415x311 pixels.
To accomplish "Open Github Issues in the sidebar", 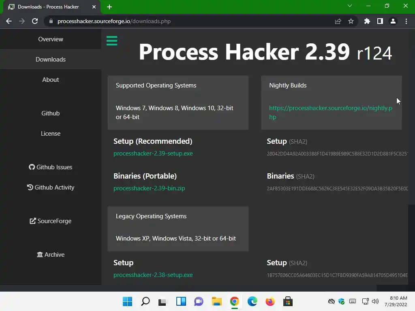I will pyautogui.click(x=51, y=167).
